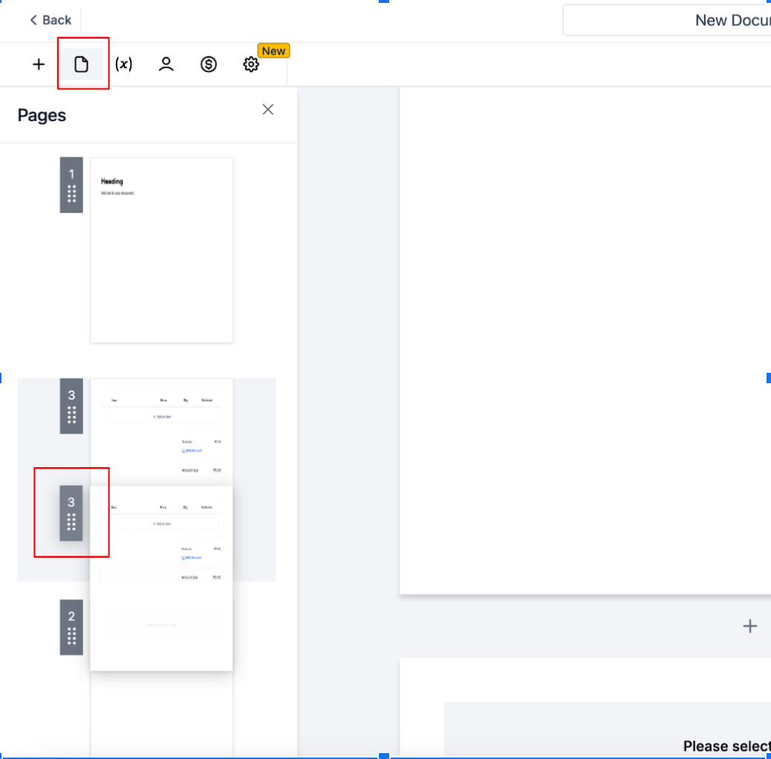This screenshot has height=759, width=771.
Task: Click the drag handle dots on page 1
Action: [71, 195]
